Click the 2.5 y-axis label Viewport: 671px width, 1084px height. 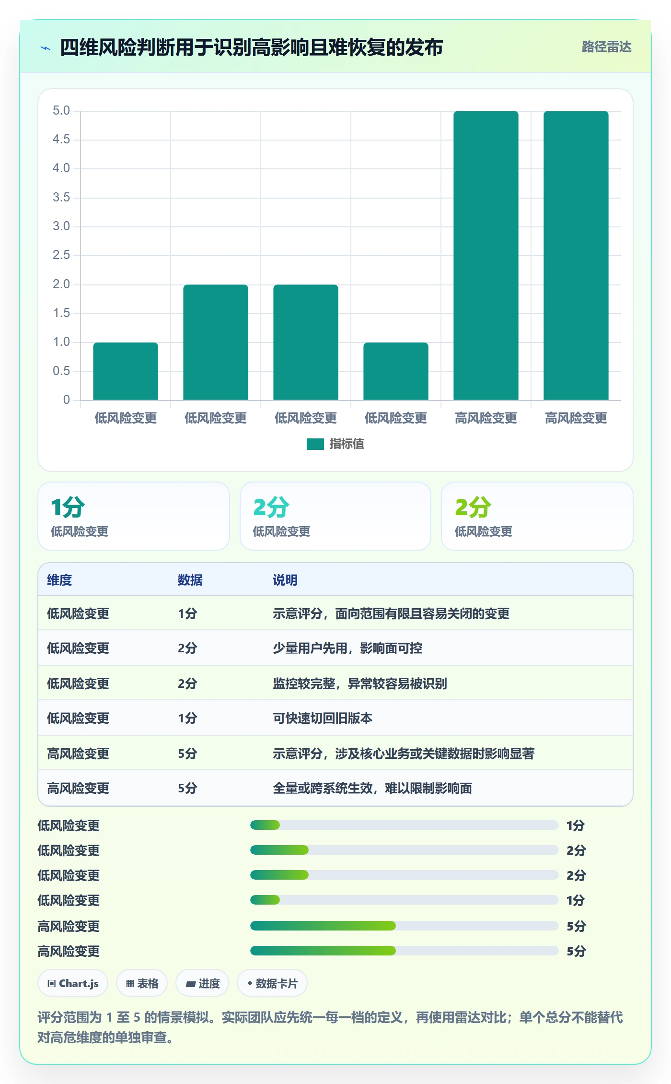coord(61,255)
